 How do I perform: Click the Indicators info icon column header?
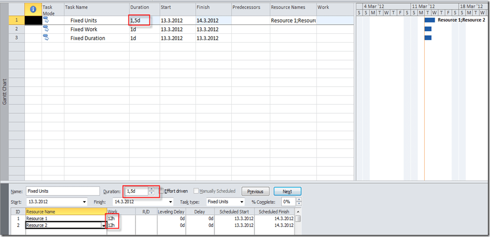tap(33, 9)
